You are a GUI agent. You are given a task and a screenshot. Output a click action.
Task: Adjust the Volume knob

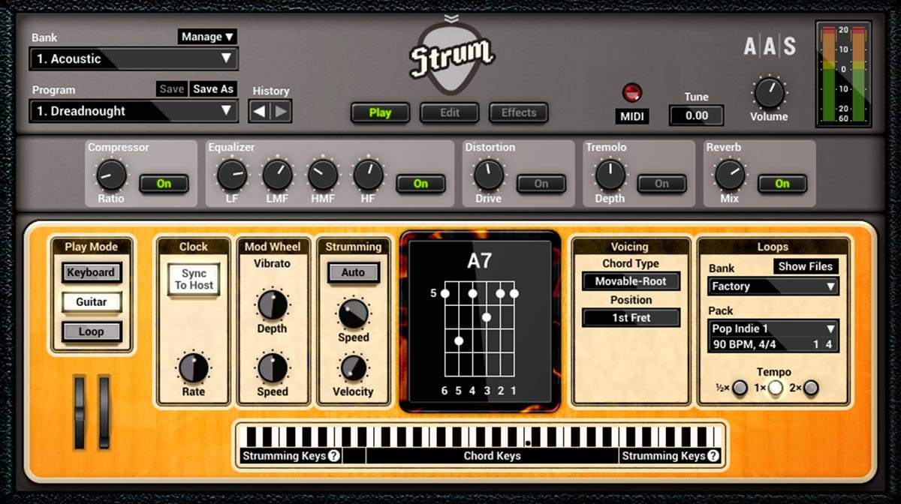click(769, 93)
